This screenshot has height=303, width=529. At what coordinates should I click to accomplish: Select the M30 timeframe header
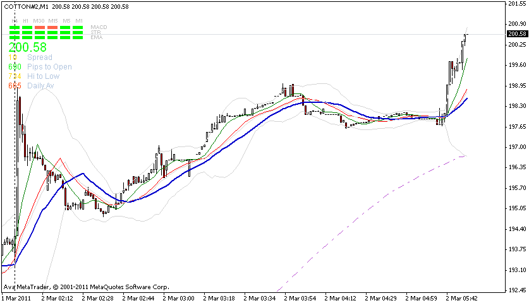click(x=39, y=21)
